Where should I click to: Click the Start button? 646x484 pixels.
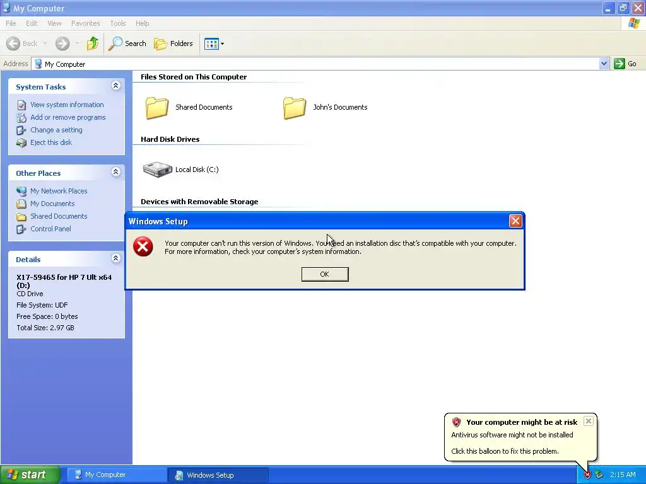30,475
